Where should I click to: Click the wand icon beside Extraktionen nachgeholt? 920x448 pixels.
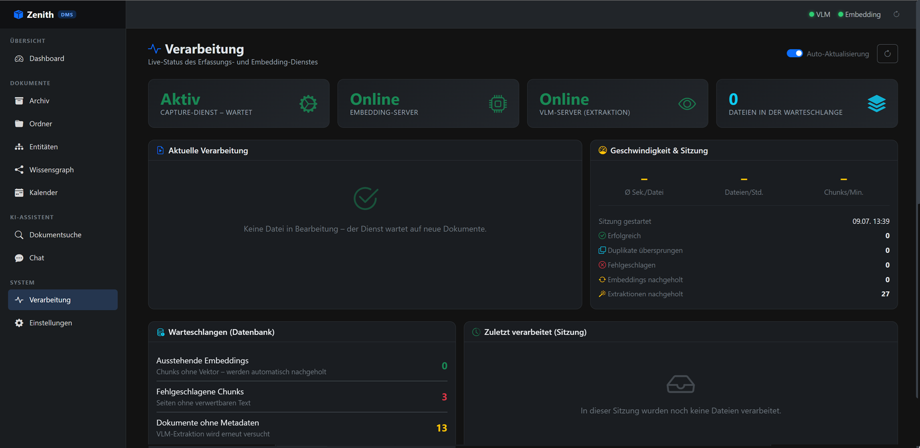[602, 294]
